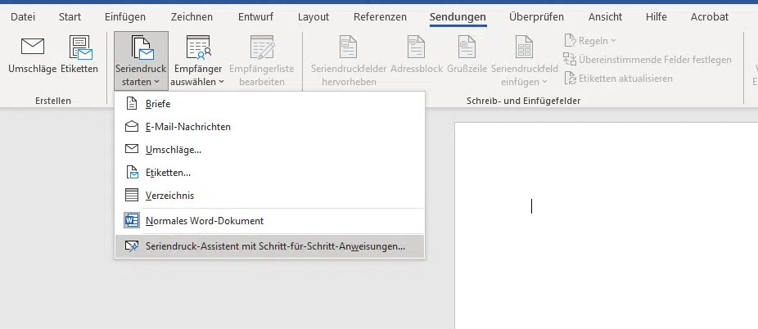The height and width of the screenshot is (329, 758).
Task: Choose Verzeichnis menu entry
Action: point(270,195)
